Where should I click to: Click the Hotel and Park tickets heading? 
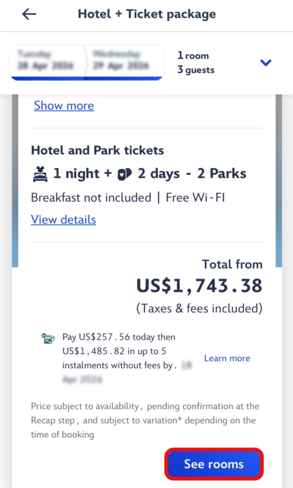coord(97,151)
